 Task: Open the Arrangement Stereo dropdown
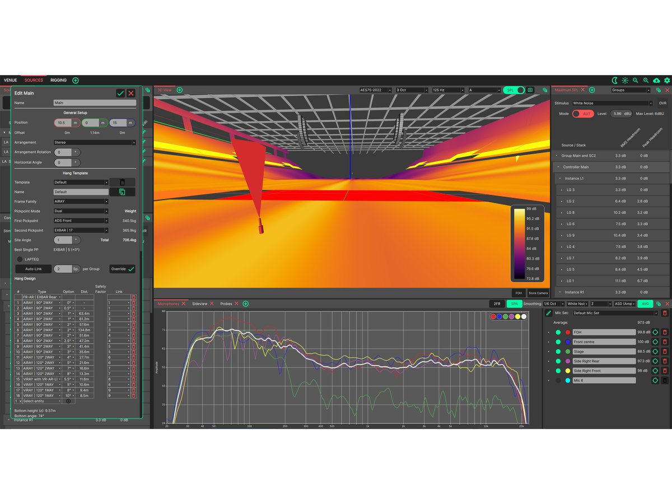point(95,142)
